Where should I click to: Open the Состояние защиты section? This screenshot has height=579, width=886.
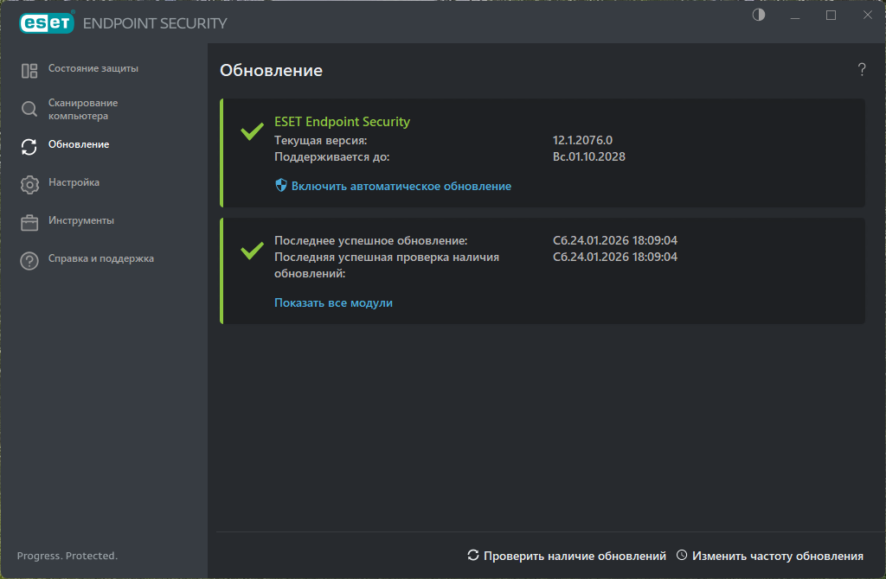point(93,68)
